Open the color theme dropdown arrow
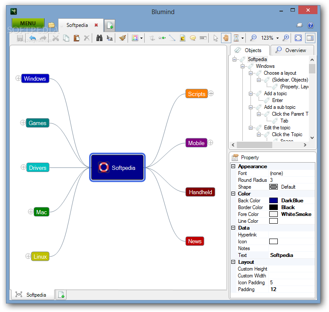 click(x=141, y=38)
